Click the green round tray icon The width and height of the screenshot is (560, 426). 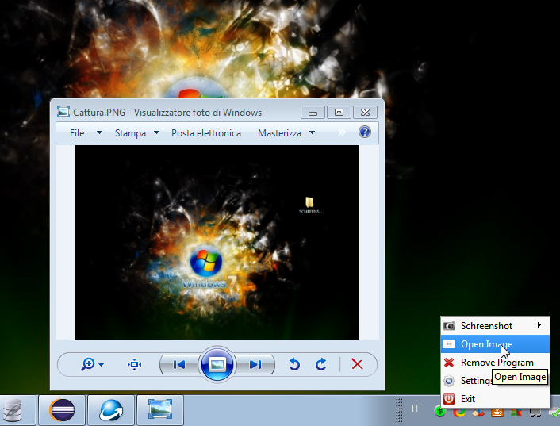pyautogui.click(x=440, y=413)
